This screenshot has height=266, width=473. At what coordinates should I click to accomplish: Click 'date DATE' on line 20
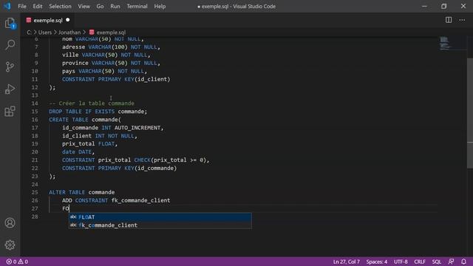click(x=77, y=151)
